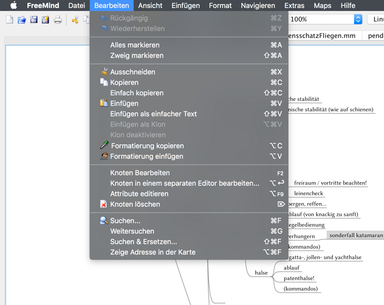Click the save floppy disk icon

click(x=34, y=19)
